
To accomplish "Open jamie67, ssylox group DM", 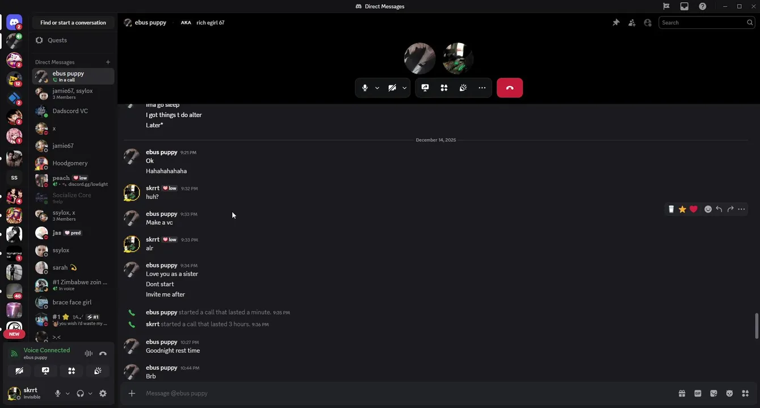I will (x=73, y=93).
